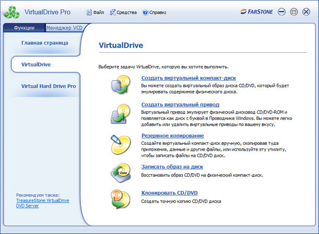
Task: Open the Резервное копирование link
Action: [x=173, y=135]
